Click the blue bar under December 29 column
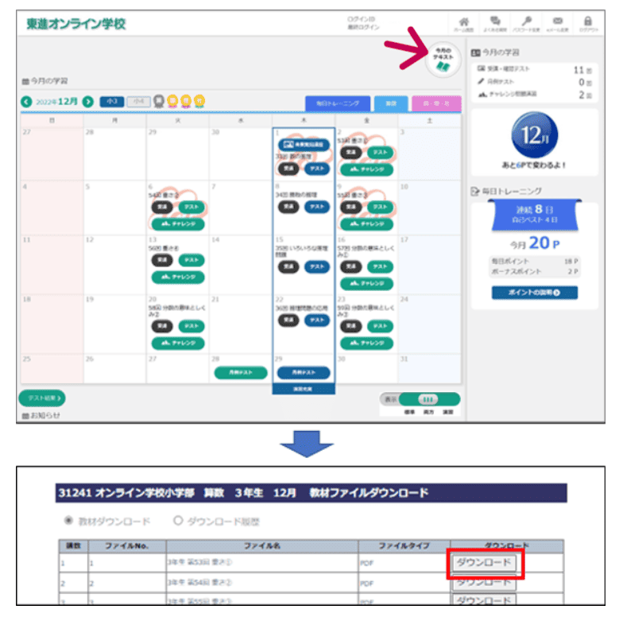 [304, 390]
